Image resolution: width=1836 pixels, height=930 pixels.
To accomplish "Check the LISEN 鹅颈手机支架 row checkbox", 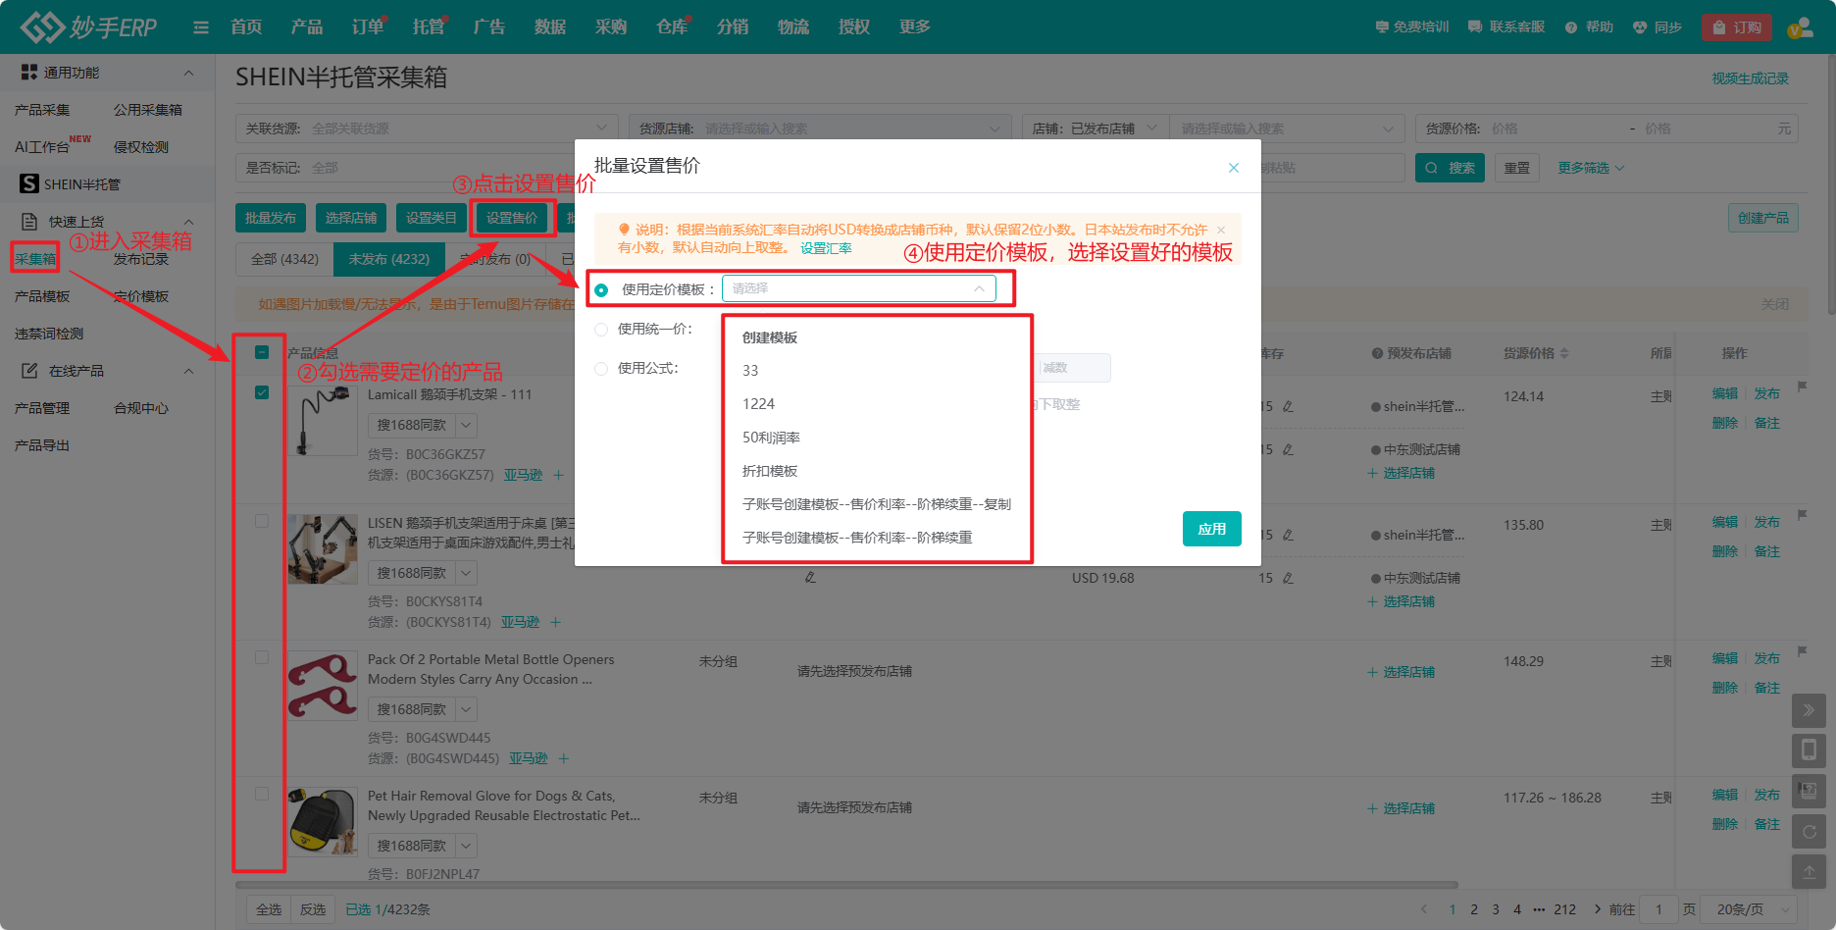I will tap(262, 521).
